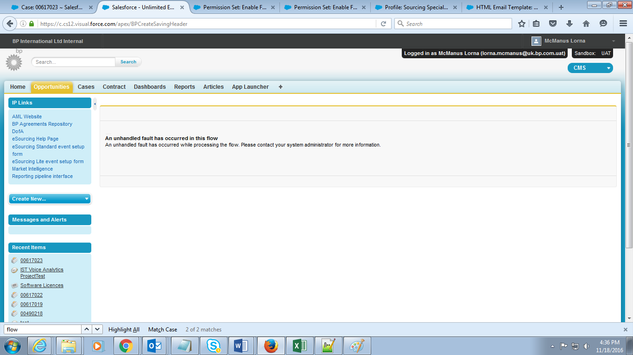633x355 pixels.
Task: Go back using the browser back arrow
Action: [9, 24]
